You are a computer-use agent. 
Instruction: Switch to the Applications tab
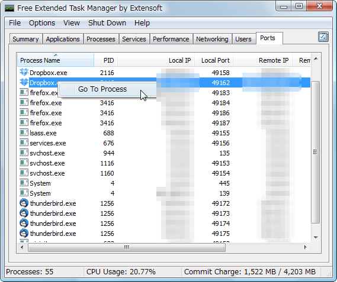[63, 39]
